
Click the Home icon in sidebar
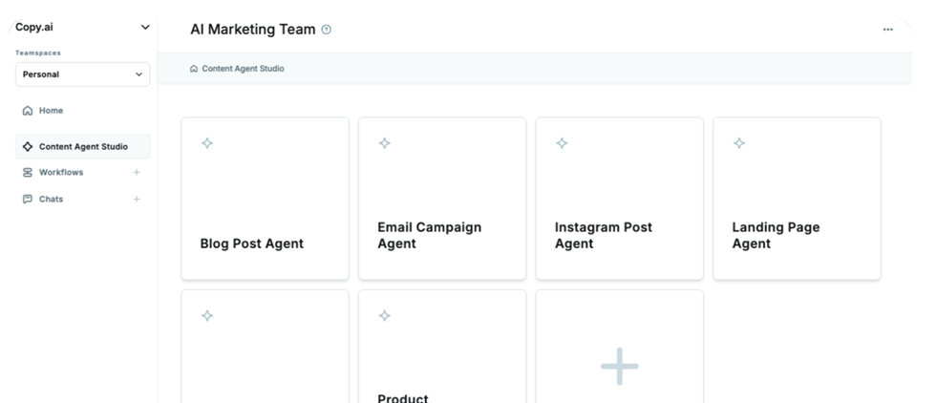click(x=28, y=111)
